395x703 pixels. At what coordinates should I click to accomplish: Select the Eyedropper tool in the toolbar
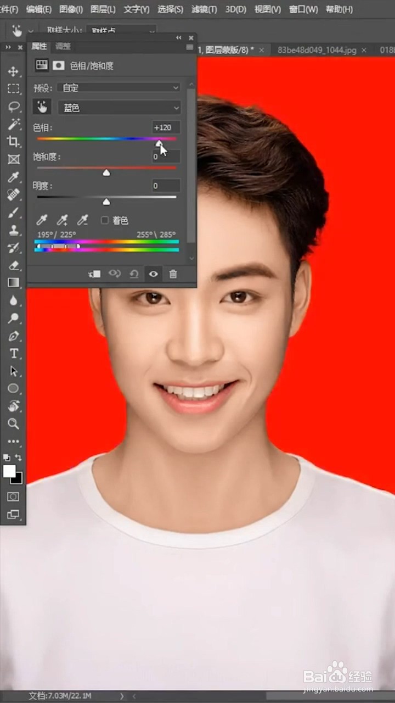tap(13, 177)
